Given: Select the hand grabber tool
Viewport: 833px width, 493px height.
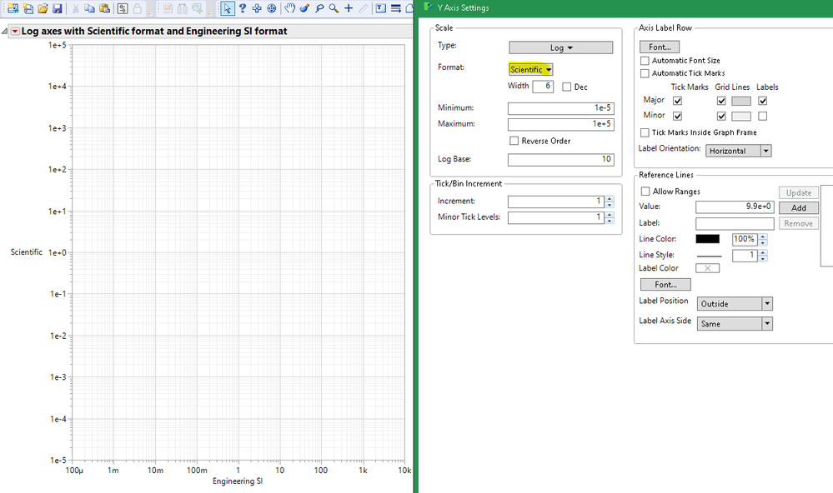Looking at the screenshot, I should (x=289, y=8).
